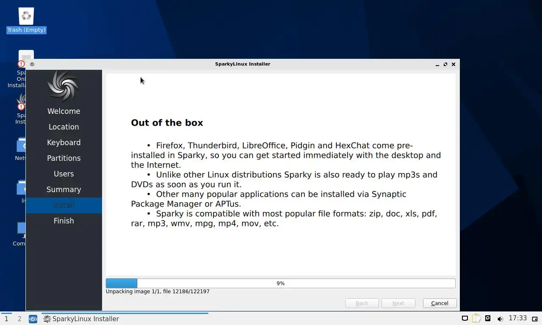Click the display icon in the system tray
This screenshot has height=325, width=542.
pyautogui.click(x=465, y=319)
